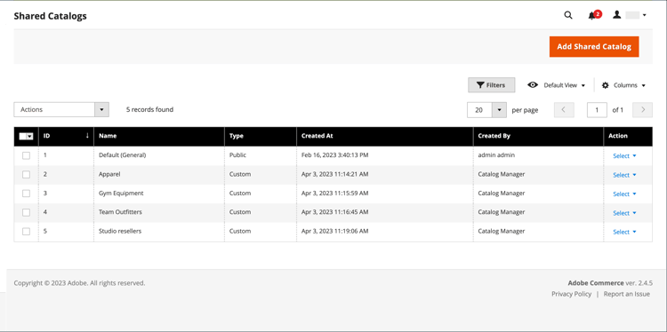Open Select action for Studio resellers
Image resolution: width=667 pixels, height=332 pixels.
click(624, 232)
